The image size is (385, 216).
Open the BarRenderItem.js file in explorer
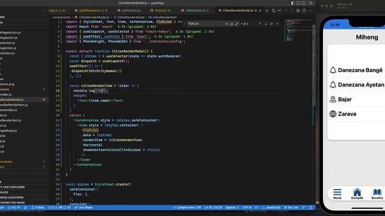[14, 105]
